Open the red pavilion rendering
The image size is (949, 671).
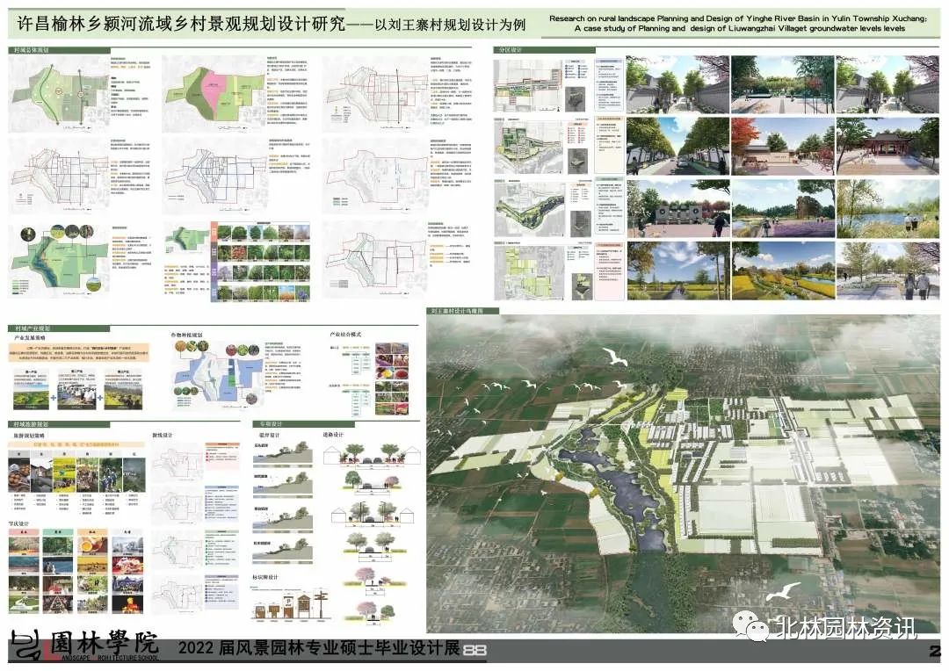click(x=887, y=146)
